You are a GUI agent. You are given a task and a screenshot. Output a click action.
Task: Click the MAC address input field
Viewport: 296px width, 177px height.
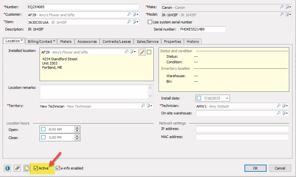[x=242, y=137]
